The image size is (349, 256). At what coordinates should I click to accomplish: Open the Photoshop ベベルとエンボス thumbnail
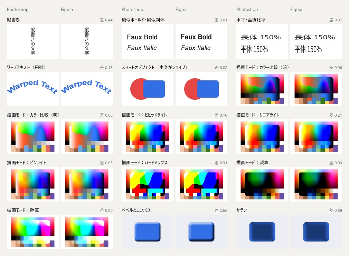pos(147,232)
